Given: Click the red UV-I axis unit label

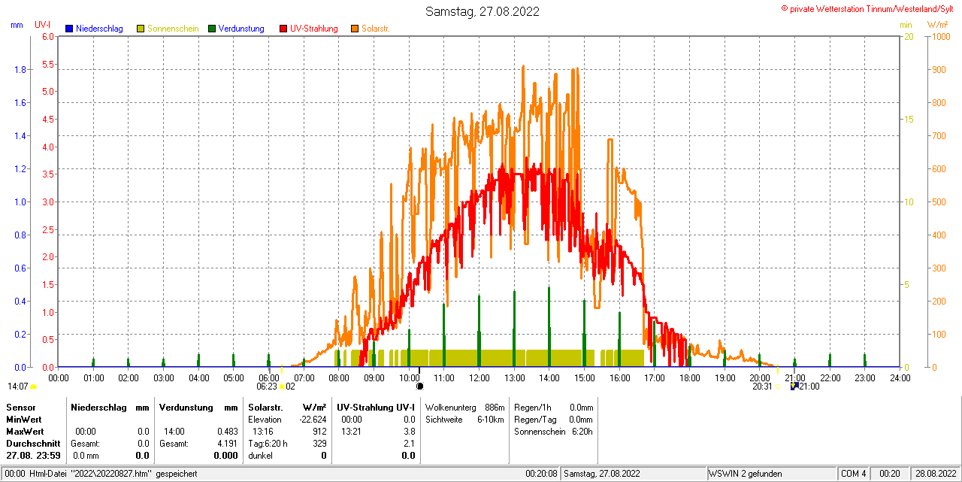Looking at the screenshot, I should 43,25.
